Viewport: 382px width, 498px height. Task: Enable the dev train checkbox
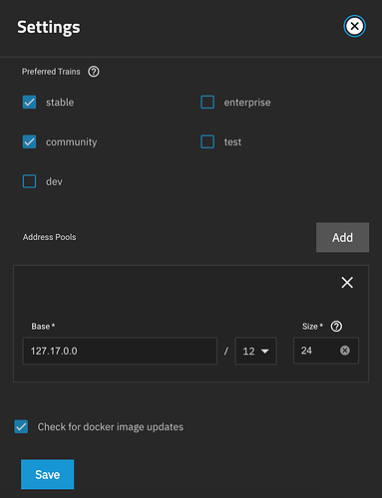click(x=29, y=181)
